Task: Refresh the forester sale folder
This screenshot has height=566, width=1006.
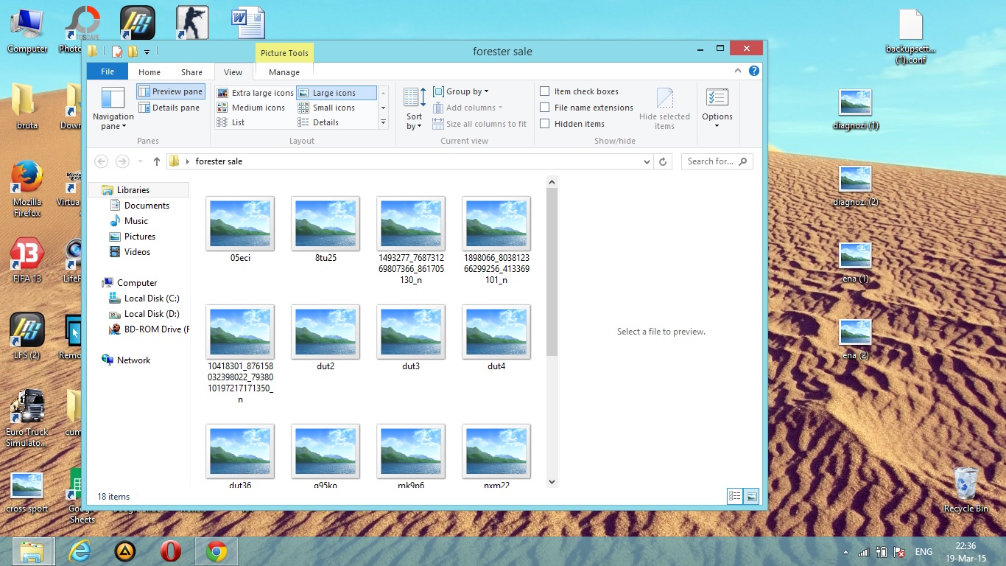Action: coord(663,161)
